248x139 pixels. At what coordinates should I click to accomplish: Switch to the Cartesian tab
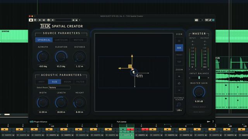(61, 40)
